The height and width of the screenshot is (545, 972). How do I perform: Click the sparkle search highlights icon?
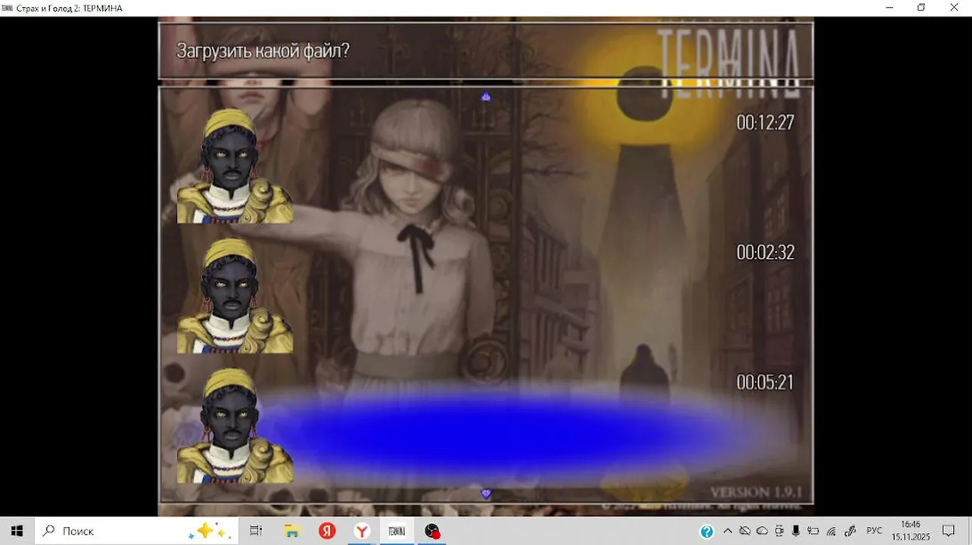209,531
